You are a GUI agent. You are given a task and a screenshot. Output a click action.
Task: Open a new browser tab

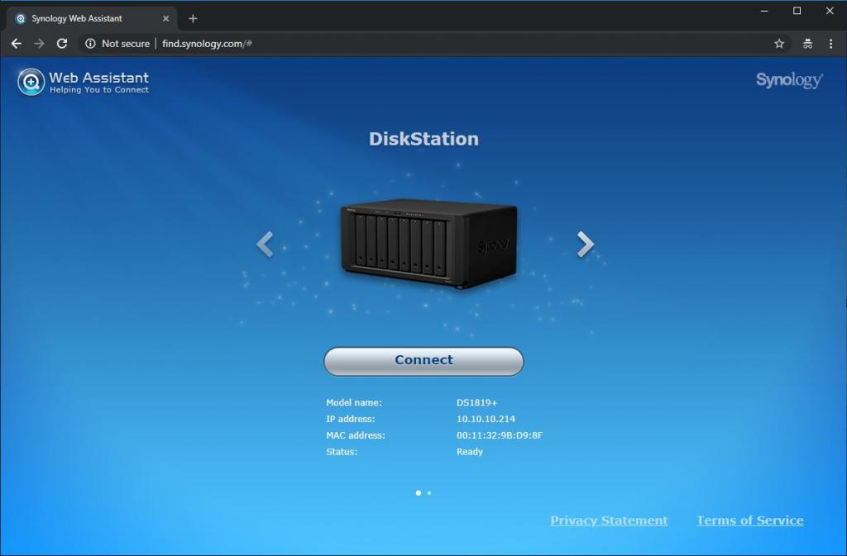pyautogui.click(x=193, y=18)
